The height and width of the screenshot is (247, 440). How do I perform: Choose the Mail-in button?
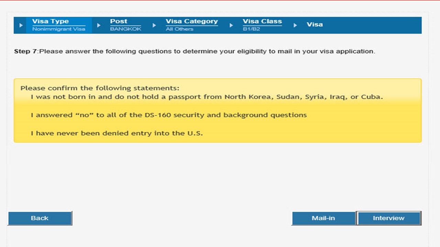point(323,218)
